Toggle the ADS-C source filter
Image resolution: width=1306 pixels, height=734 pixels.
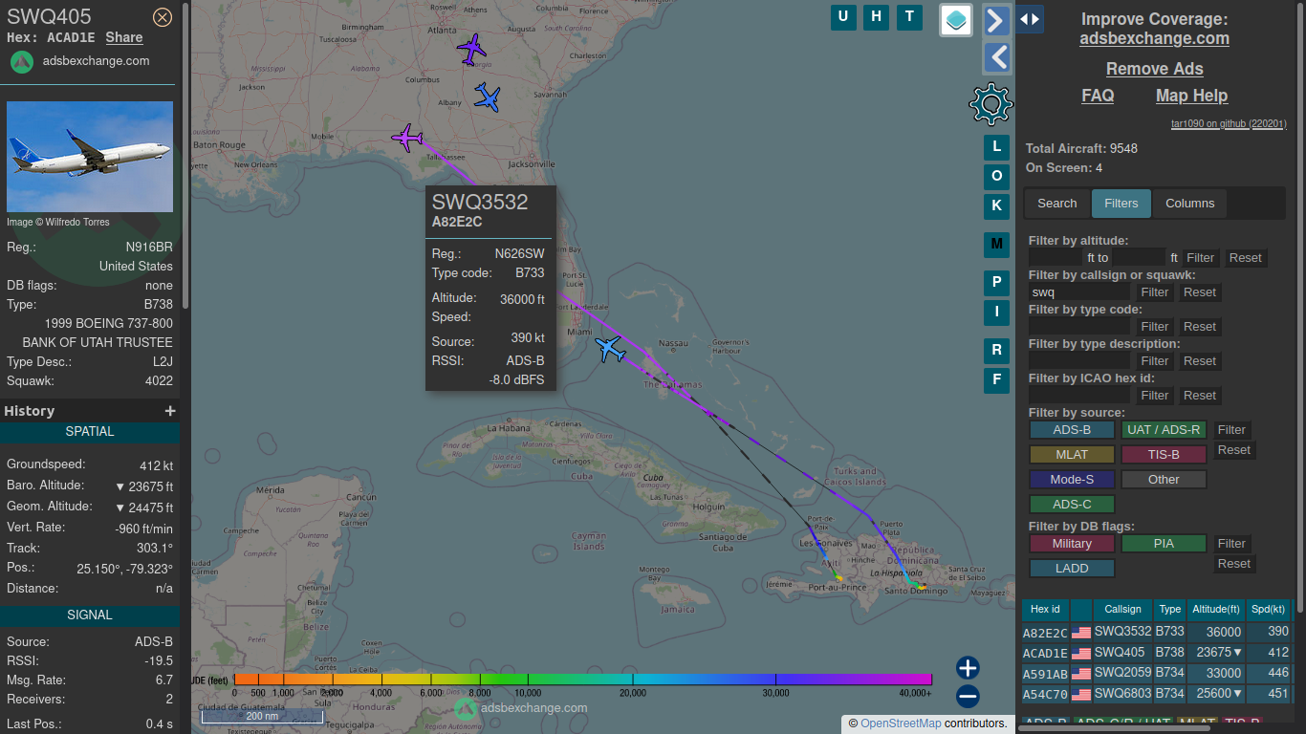point(1072,505)
